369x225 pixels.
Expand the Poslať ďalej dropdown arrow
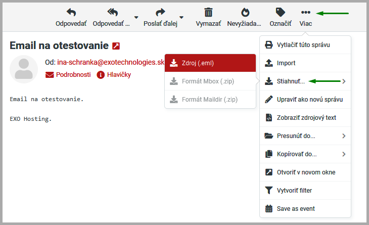click(181, 18)
